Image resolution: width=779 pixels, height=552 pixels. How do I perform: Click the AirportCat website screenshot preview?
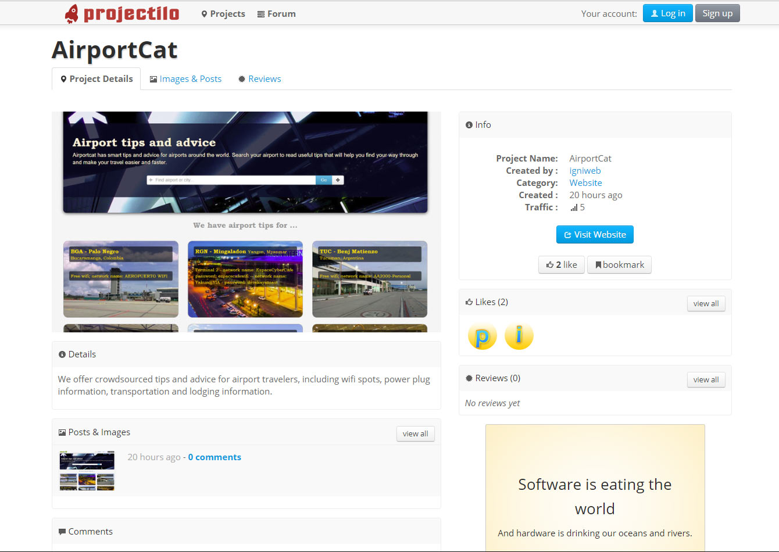[246, 222]
